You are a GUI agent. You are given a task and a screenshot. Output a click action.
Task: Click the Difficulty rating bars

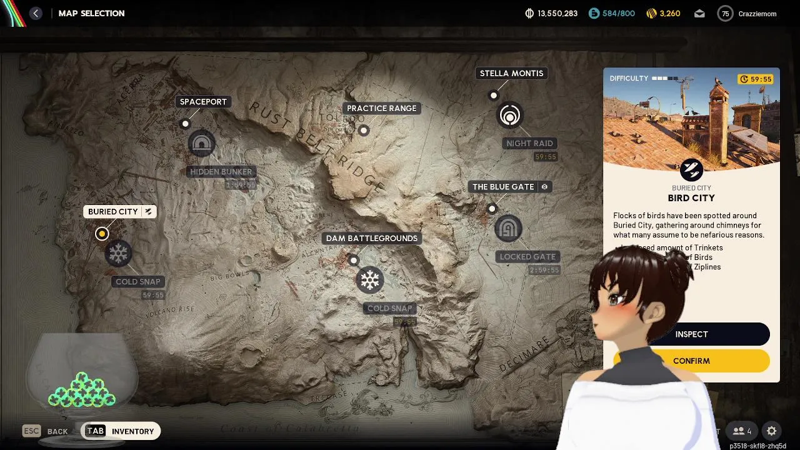coord(665,79)
